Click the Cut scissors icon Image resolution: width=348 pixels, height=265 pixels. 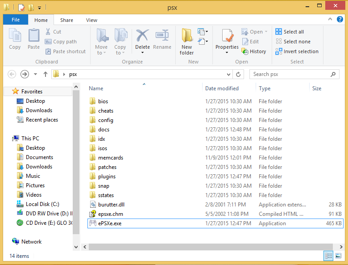pyautogui.click(x=48, y=32)
